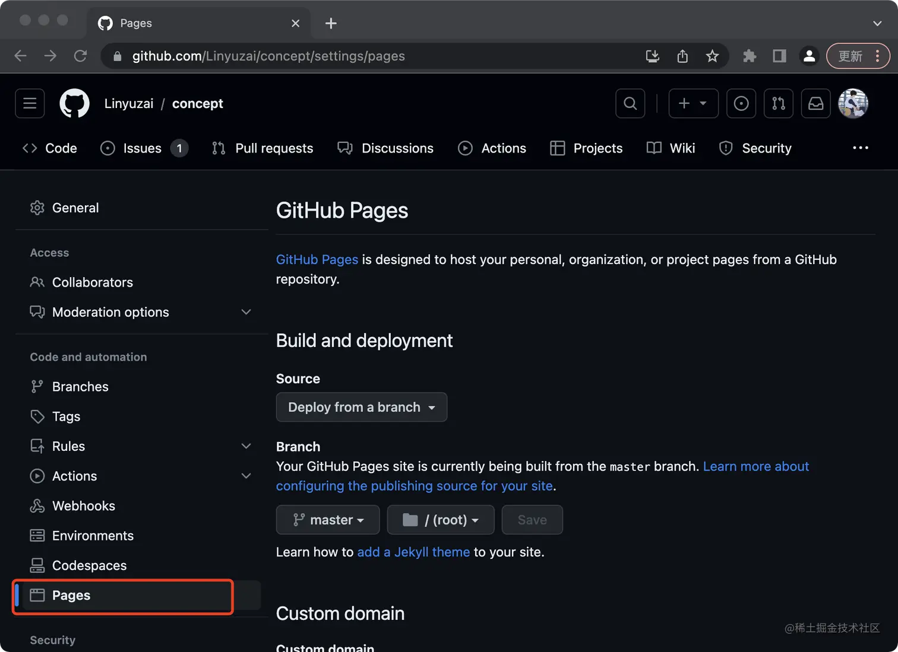Click the GitHub Octocat logo
Image resolution: width=898 pixels, height=652 pixels.
[x=74, y=103]
